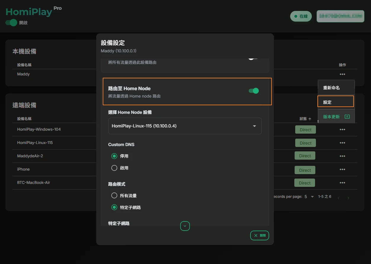Click the 特定子網路 section heading

click(x=119, y=223)
